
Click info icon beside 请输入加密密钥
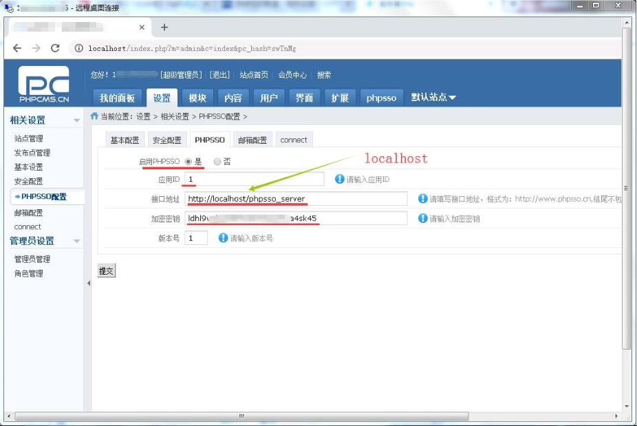[x=422, y=218]
